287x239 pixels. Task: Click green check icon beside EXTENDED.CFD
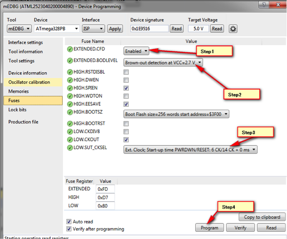click(x=70, y=49)
